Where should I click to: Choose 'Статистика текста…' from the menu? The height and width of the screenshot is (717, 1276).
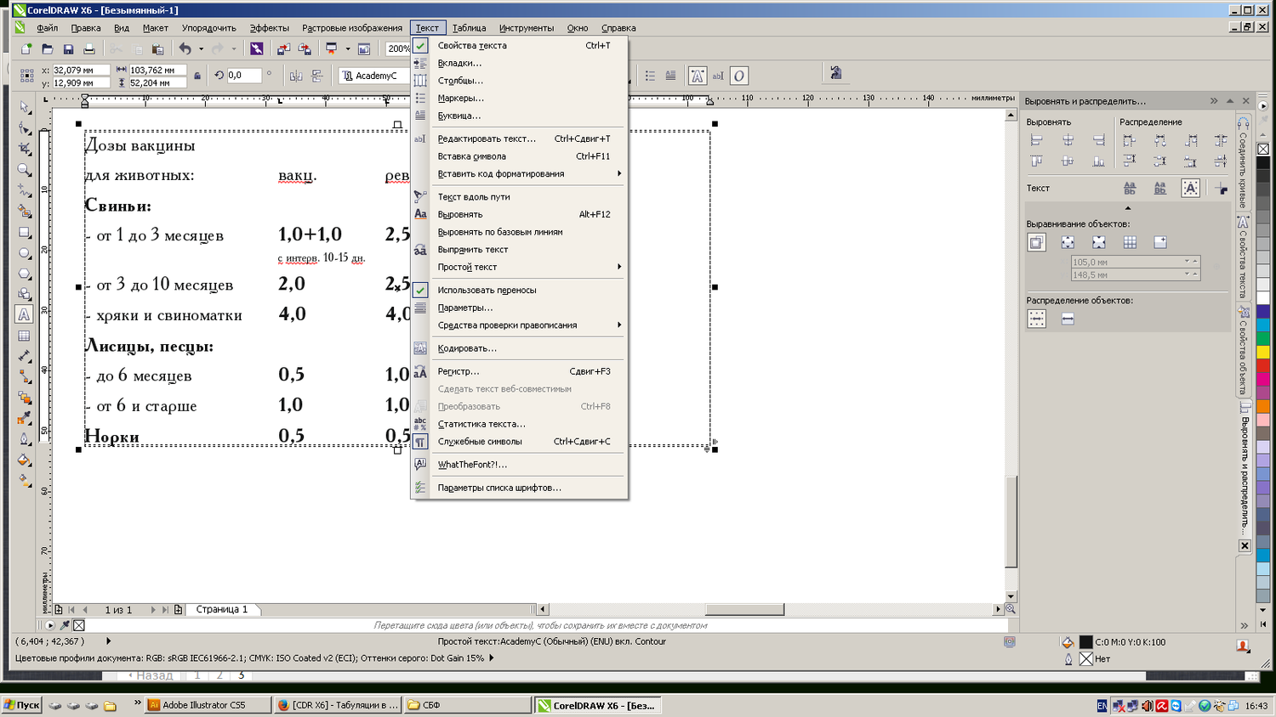pyautogui.click(x=481, y=424)
